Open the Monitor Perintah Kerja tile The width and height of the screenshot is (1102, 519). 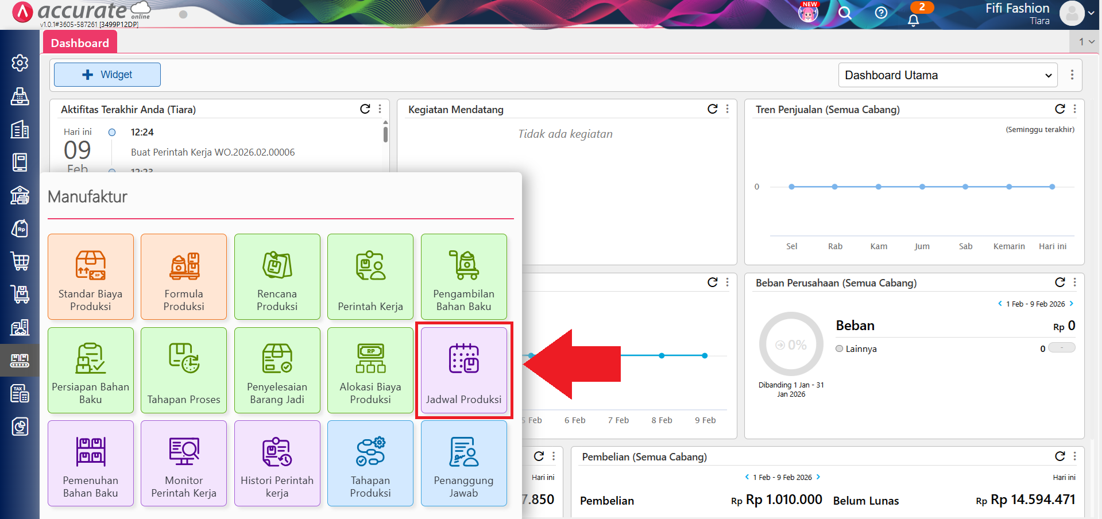[x=184, y=463]
